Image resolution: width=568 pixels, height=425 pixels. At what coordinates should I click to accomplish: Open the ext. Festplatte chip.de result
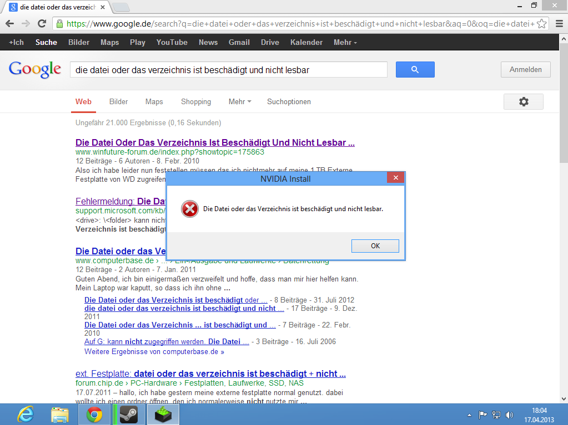(210, 373)
